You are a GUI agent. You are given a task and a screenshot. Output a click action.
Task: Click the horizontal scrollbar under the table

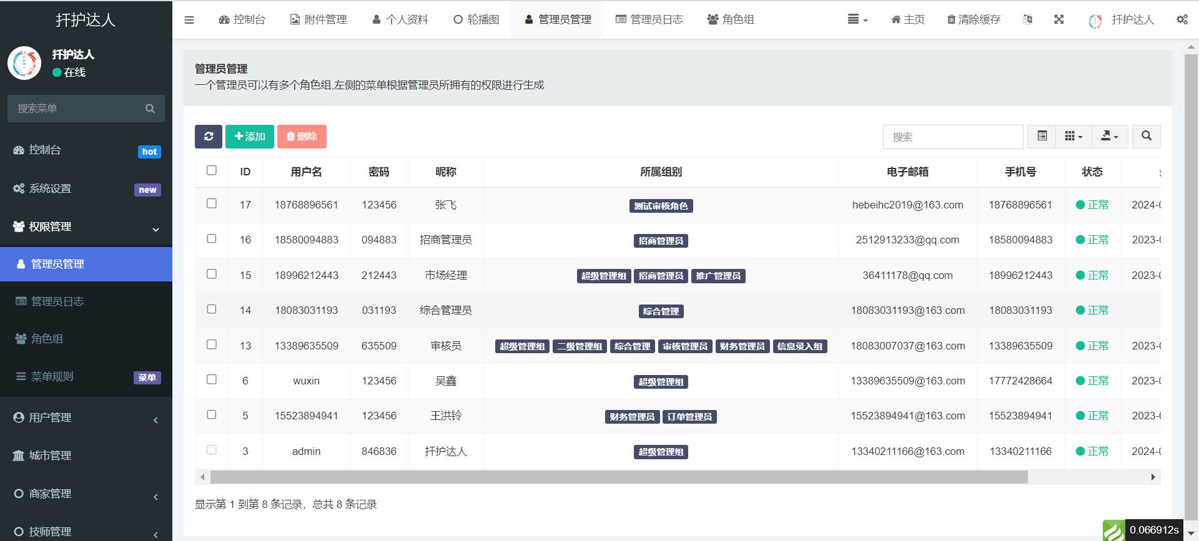point(618,477)
